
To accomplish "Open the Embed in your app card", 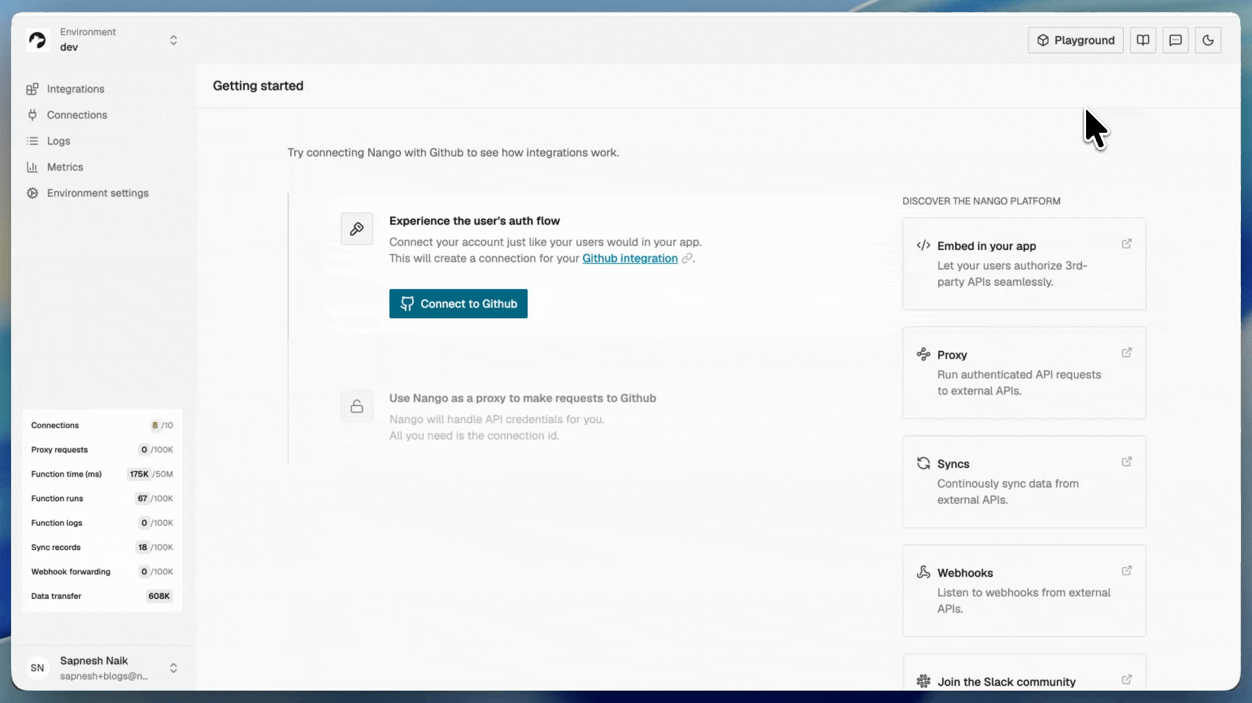I will point(1024,264).
